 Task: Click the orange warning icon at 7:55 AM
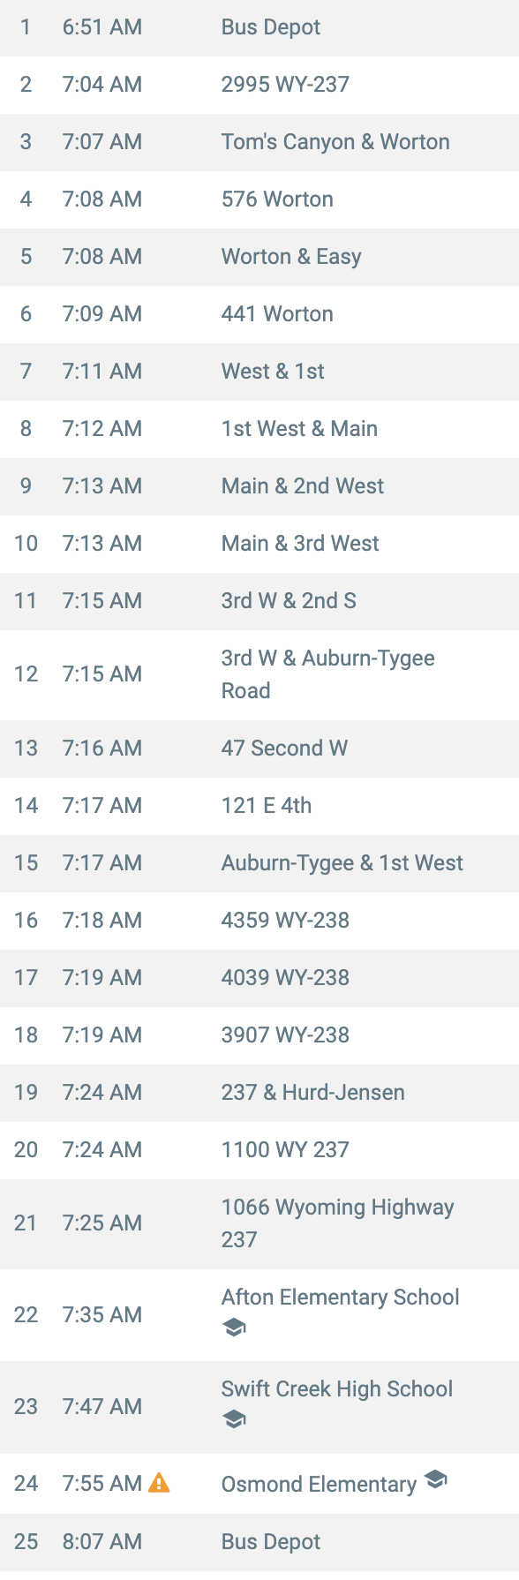click(x=159, y=1483)
